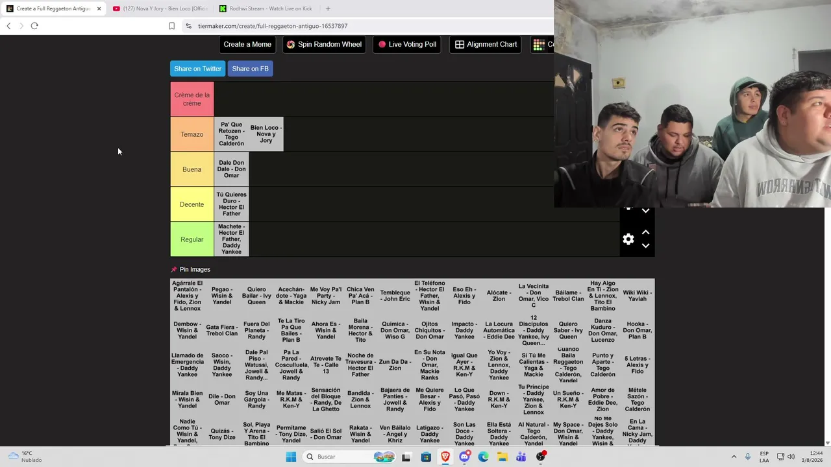Pick Gata Fiera - Trebol Clan tile
The width and height of the screenshot is (831, 467).
coord(222,331)
